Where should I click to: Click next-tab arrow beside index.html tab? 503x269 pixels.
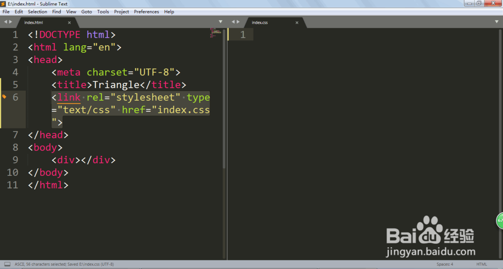pos(11,22)
